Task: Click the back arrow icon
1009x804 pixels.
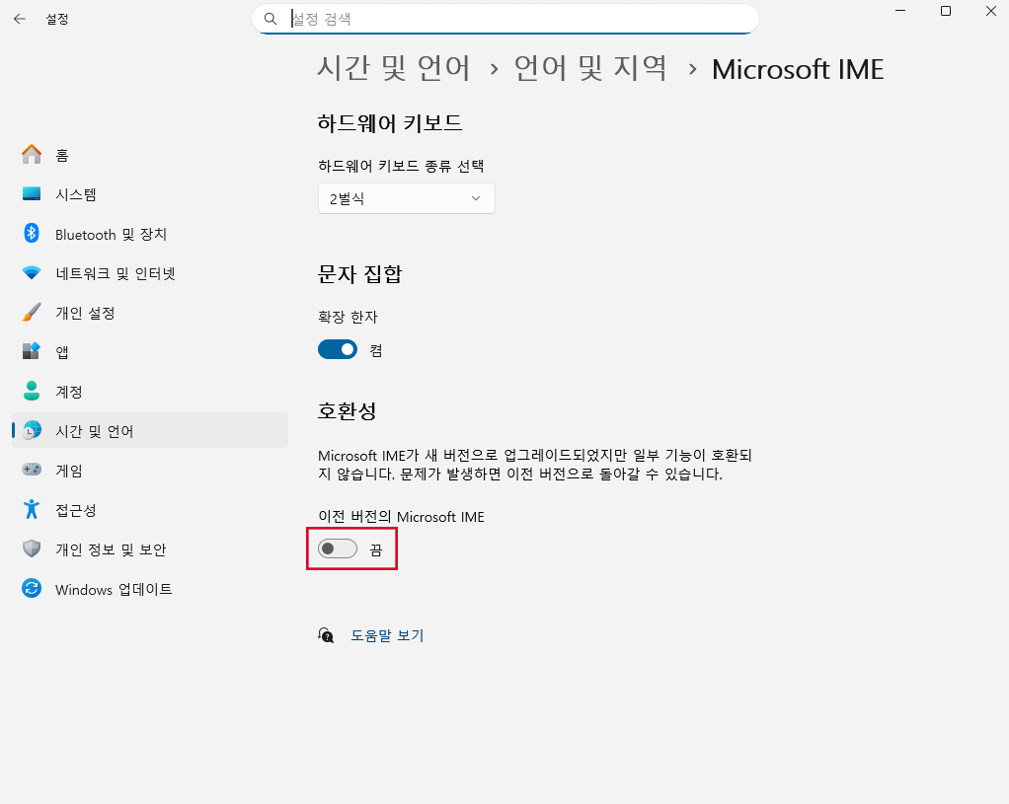Action: [20, 19]
